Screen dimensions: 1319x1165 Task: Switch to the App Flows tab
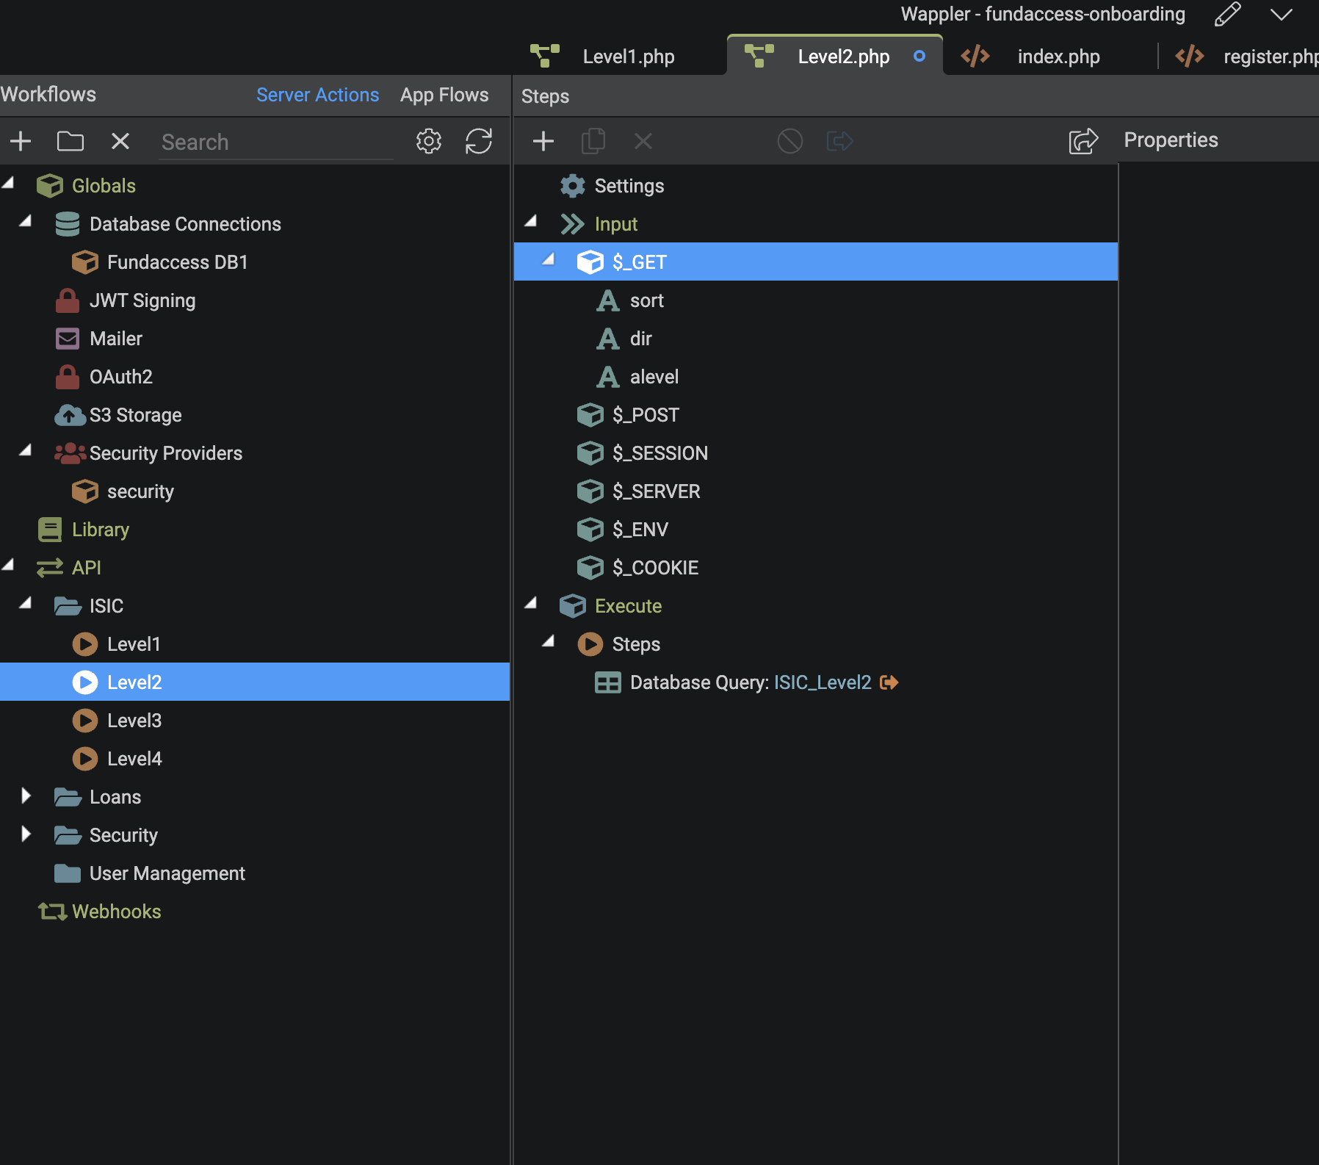pyautogui.click(x=444, y=95)
